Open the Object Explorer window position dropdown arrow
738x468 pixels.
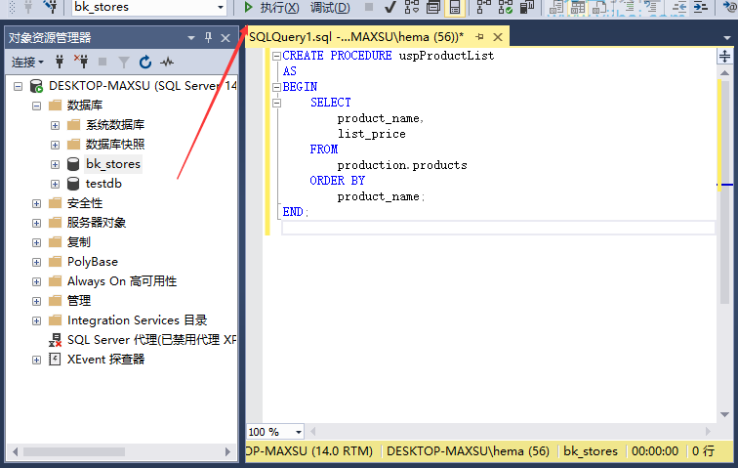pyautogui.click(x=190, y=38)
